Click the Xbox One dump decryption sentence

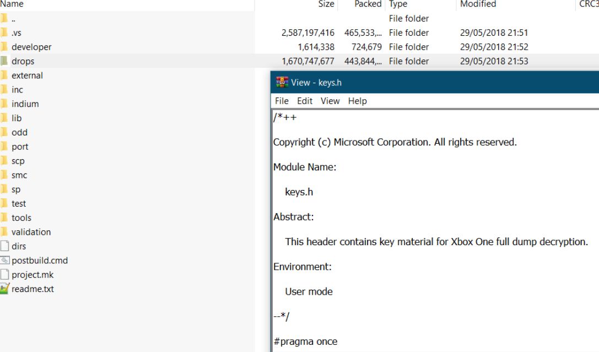[x=436, y=242]
